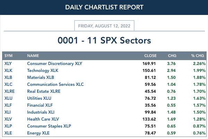Image resolution: width=208 pixels, height=139 pixels.
Task: Click the XLK symbol link
Action: point(8,71)
